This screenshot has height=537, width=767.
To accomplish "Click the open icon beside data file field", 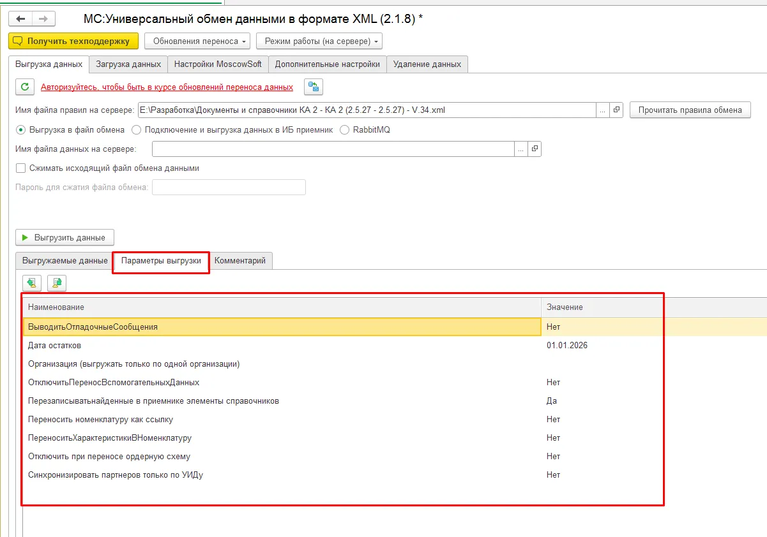I will [x=535, y=149].
